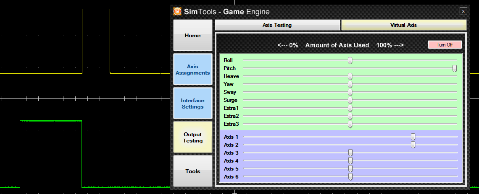Click the Extra3 label text
479x194 pixels.
pyautogui.click(x=231, y=124)
